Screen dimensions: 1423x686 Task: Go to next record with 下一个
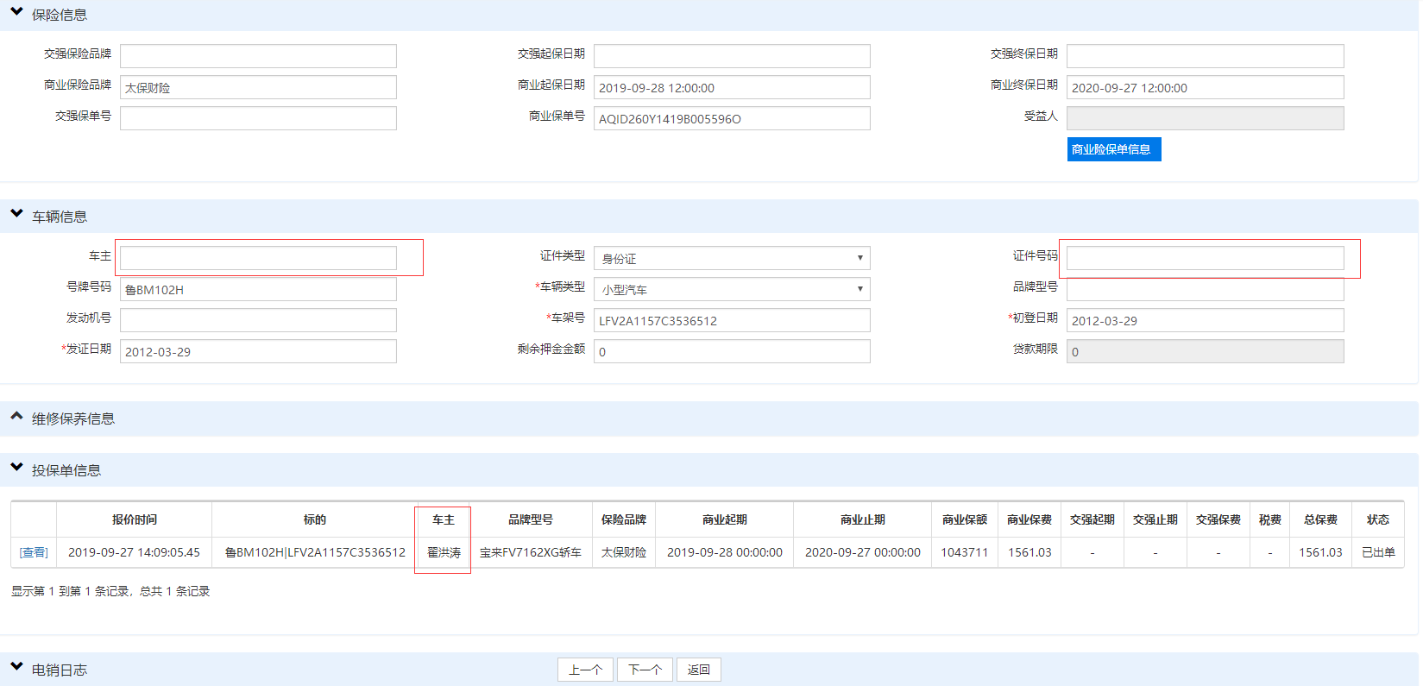[645, 670]
